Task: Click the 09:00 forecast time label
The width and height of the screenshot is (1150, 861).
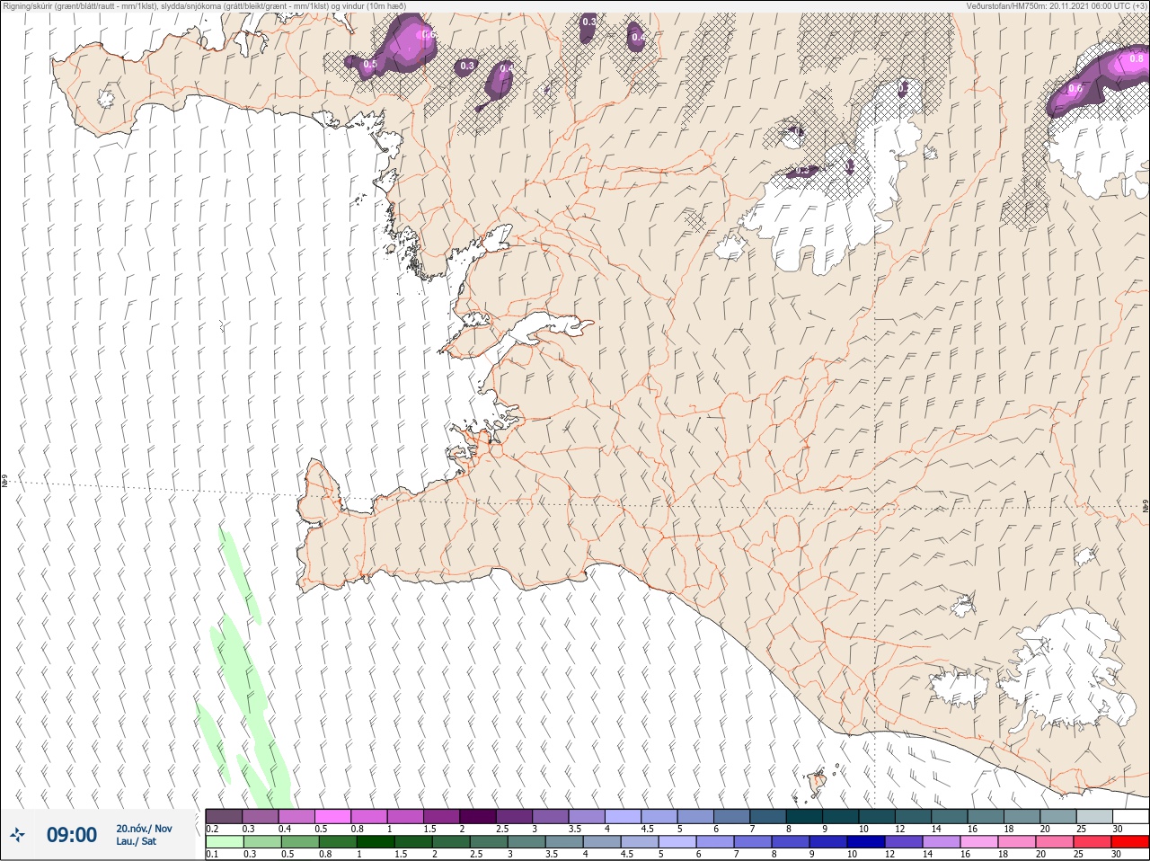Action: pos(72,835)
